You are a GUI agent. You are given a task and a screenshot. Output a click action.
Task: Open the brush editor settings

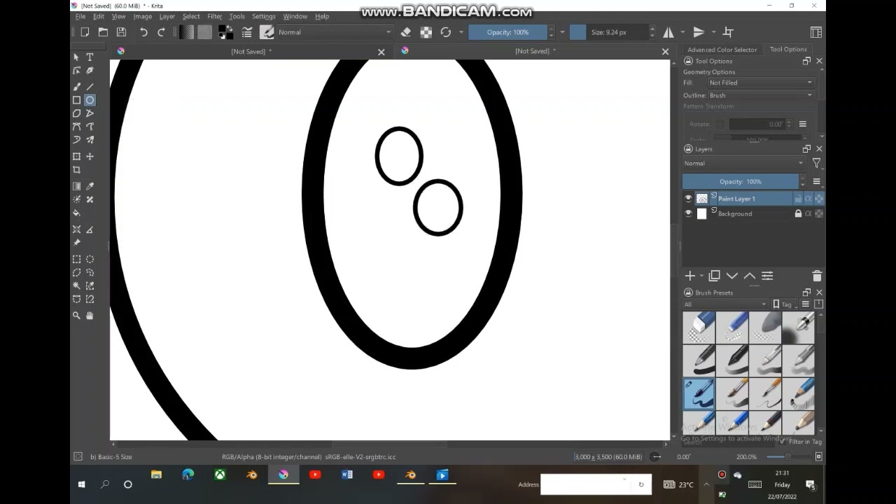(x=247, y=32)
